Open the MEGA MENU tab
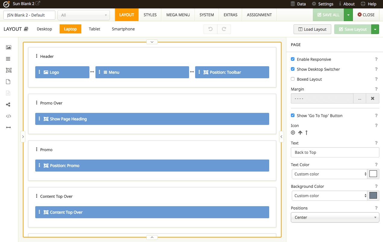This screenshot has height=242, width=383. pyautogui.click(x=178, y=15)
